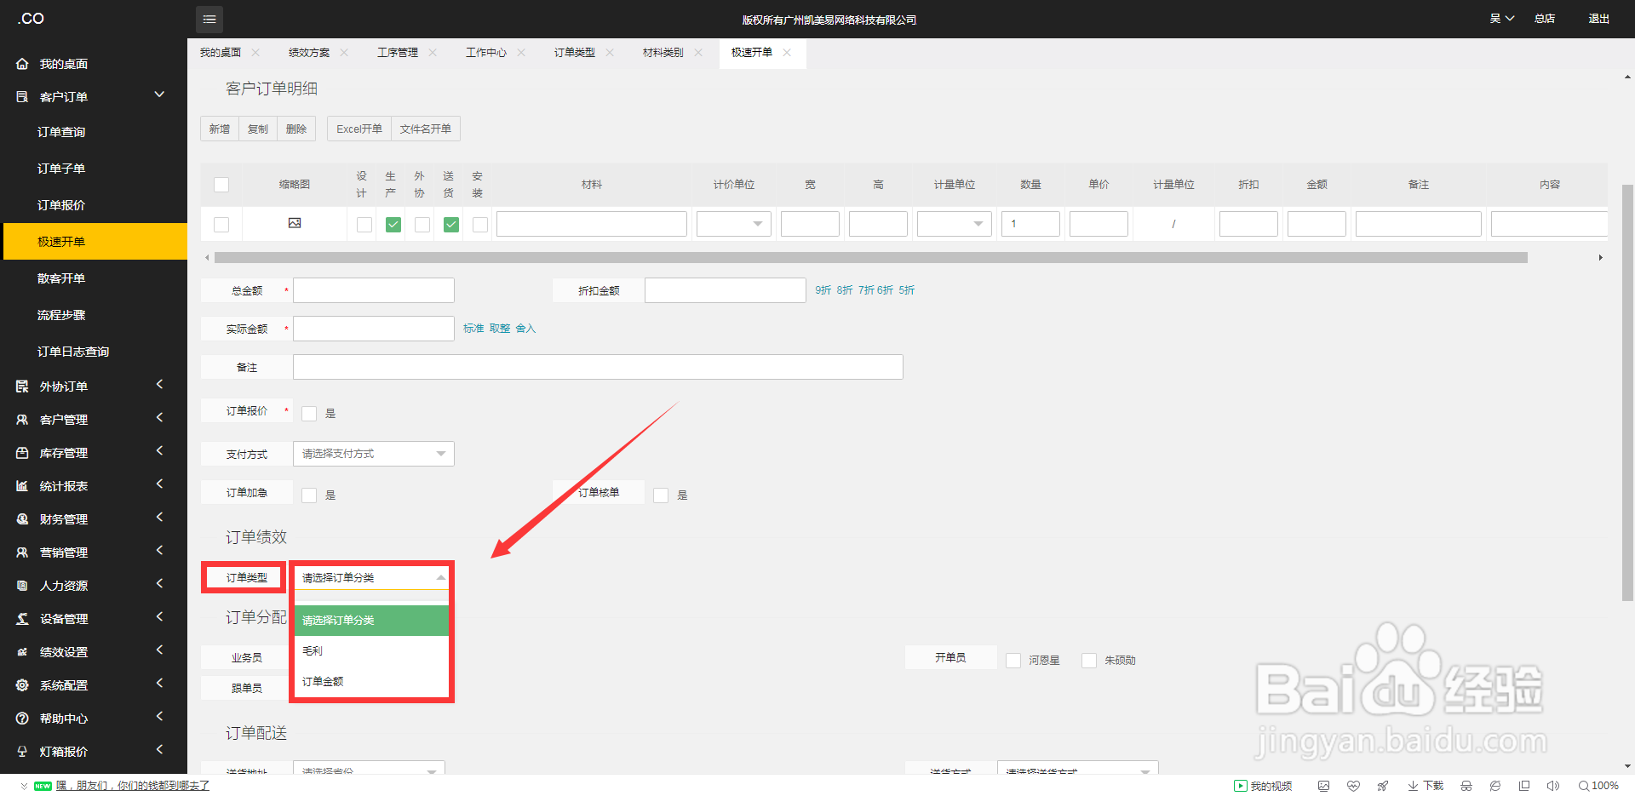Toggle the browser sound speaker icon
Screen dimensions: 1635x796
tap(1553, 786)
